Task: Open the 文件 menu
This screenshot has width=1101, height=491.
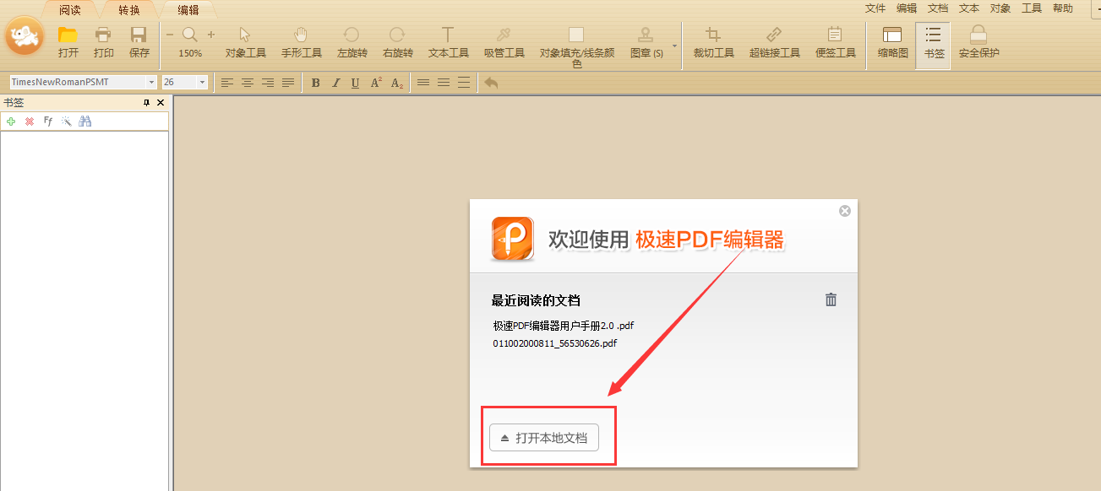Action: [x=875, y=8]
